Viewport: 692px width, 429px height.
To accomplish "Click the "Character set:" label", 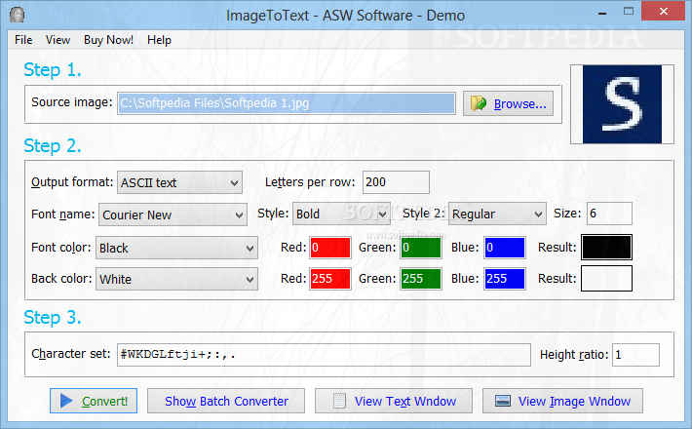I will pos(71,354).
